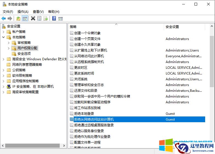The height and width of the screenshot is (154, 215).
Task: Expand the 公钥策略 tree node
Action: tap(4, 70)
